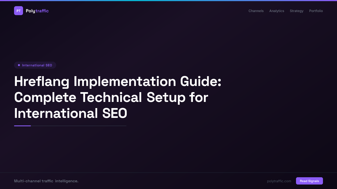Click the PT logo icon
The image size is (337, 189).
click(19, 11)
